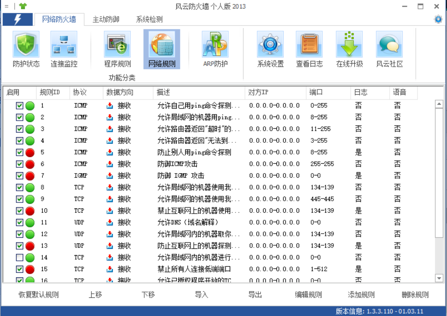Screen dimensions: 447x316
Task: Click the vertical scrollbar thumb of rule list
Action: coord(439,173)
